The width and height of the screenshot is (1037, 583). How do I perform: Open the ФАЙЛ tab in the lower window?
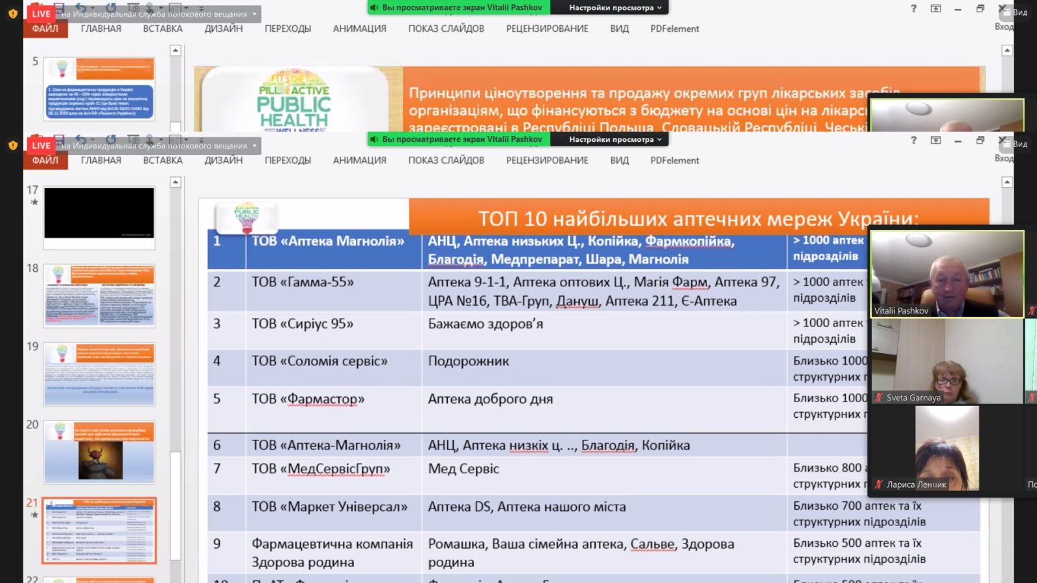point(45,160)
